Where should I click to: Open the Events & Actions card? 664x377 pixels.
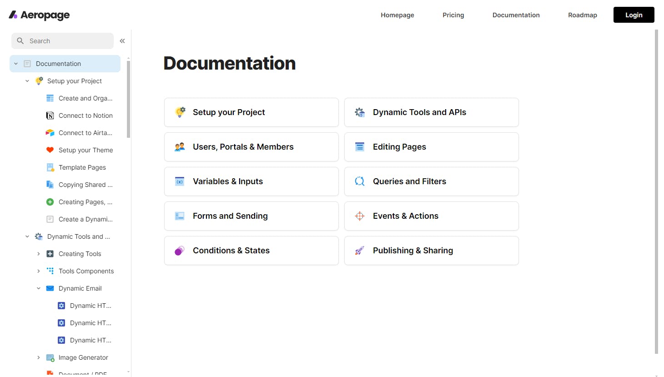click(x=432, y=216)
